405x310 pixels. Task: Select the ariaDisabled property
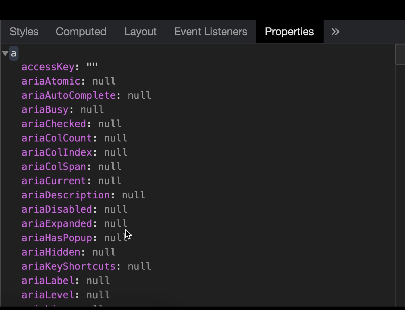click(57, 209)
